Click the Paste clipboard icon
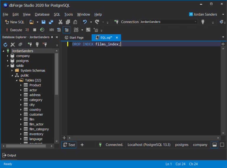Image resolution: width=227 pixels, height=168 pixels. point(75,22)
